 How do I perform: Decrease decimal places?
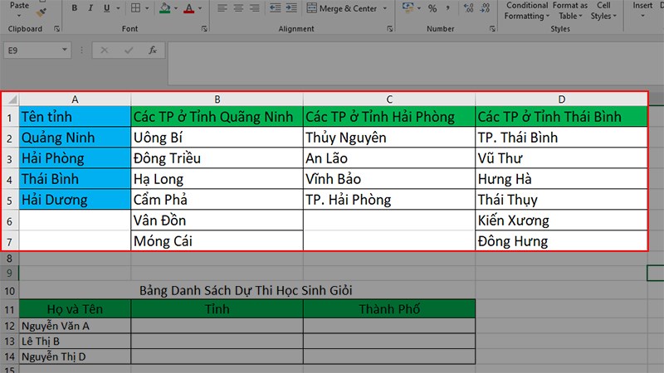tap(485, 8)
